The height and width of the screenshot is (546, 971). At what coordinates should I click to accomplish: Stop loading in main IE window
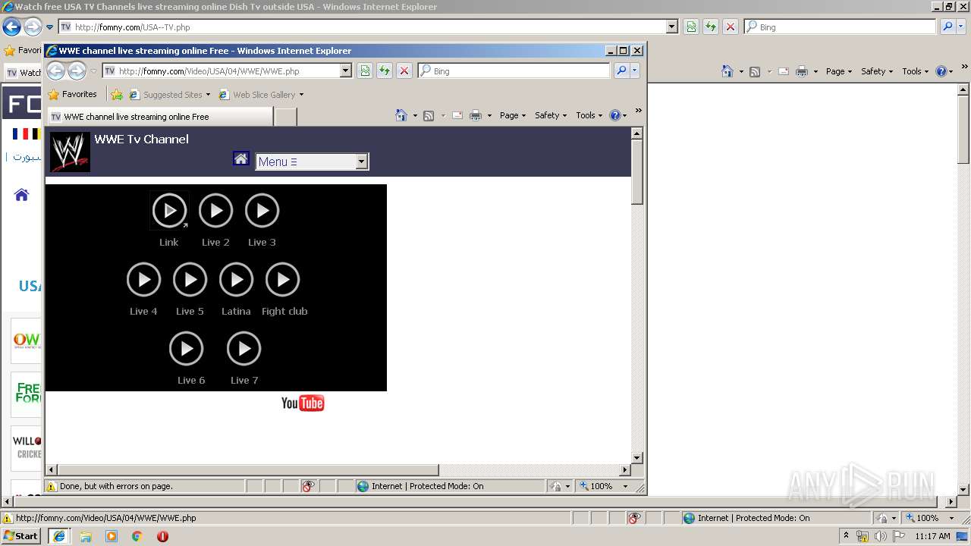731,27
